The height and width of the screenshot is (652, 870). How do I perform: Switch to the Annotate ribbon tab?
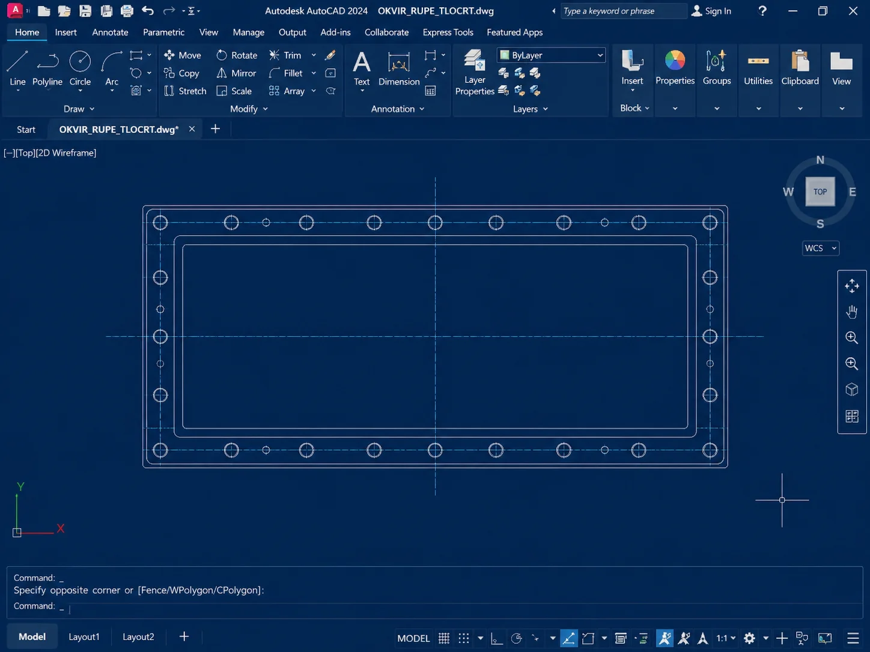pos(110,32)
